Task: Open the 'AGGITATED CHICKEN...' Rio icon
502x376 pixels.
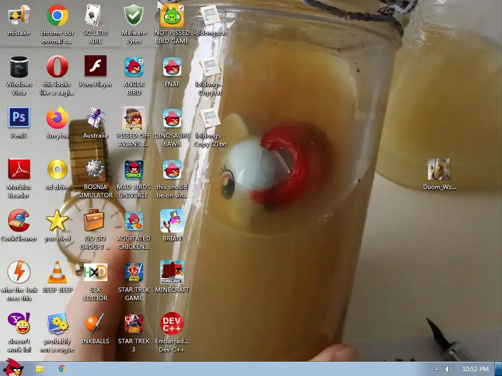Action: (x=133, y=221)
